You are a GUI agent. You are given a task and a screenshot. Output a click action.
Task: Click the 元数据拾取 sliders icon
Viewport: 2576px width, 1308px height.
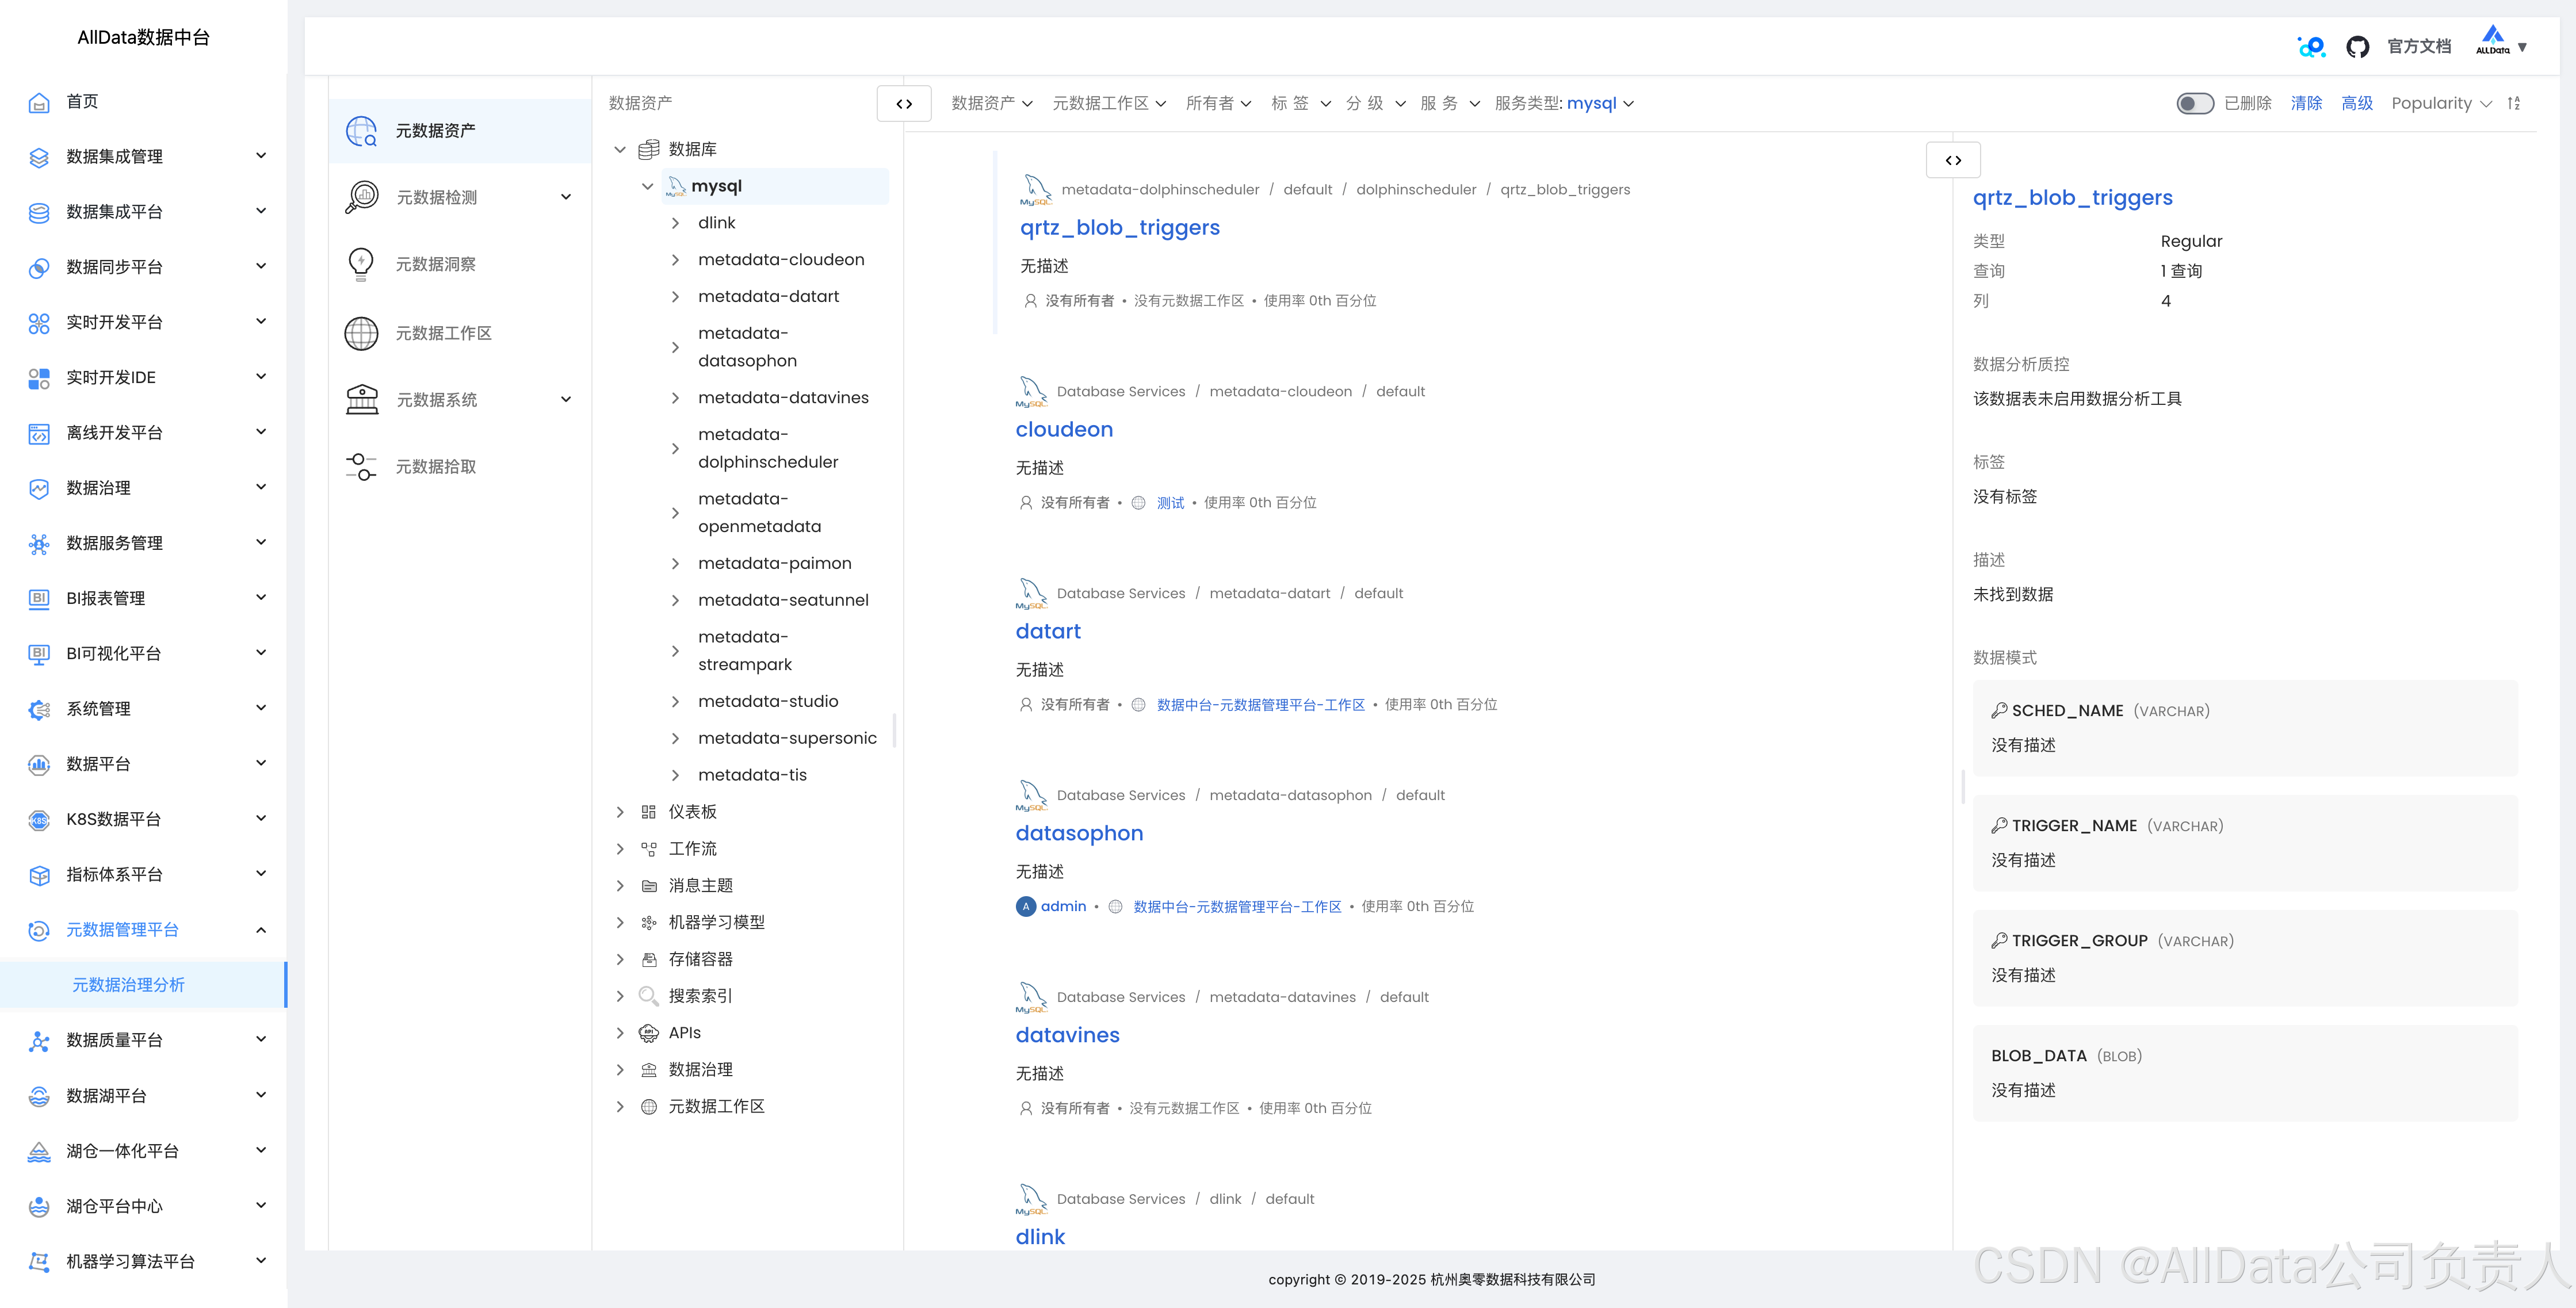[361, 466]
